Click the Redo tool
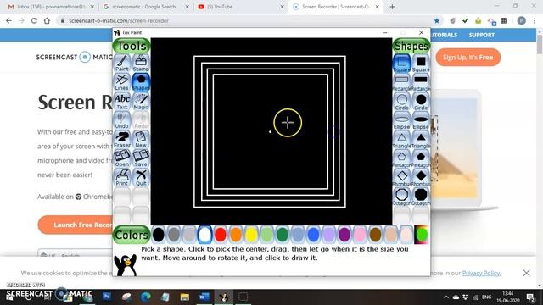Viewport: 543px width, 305px height. point(141,120)
